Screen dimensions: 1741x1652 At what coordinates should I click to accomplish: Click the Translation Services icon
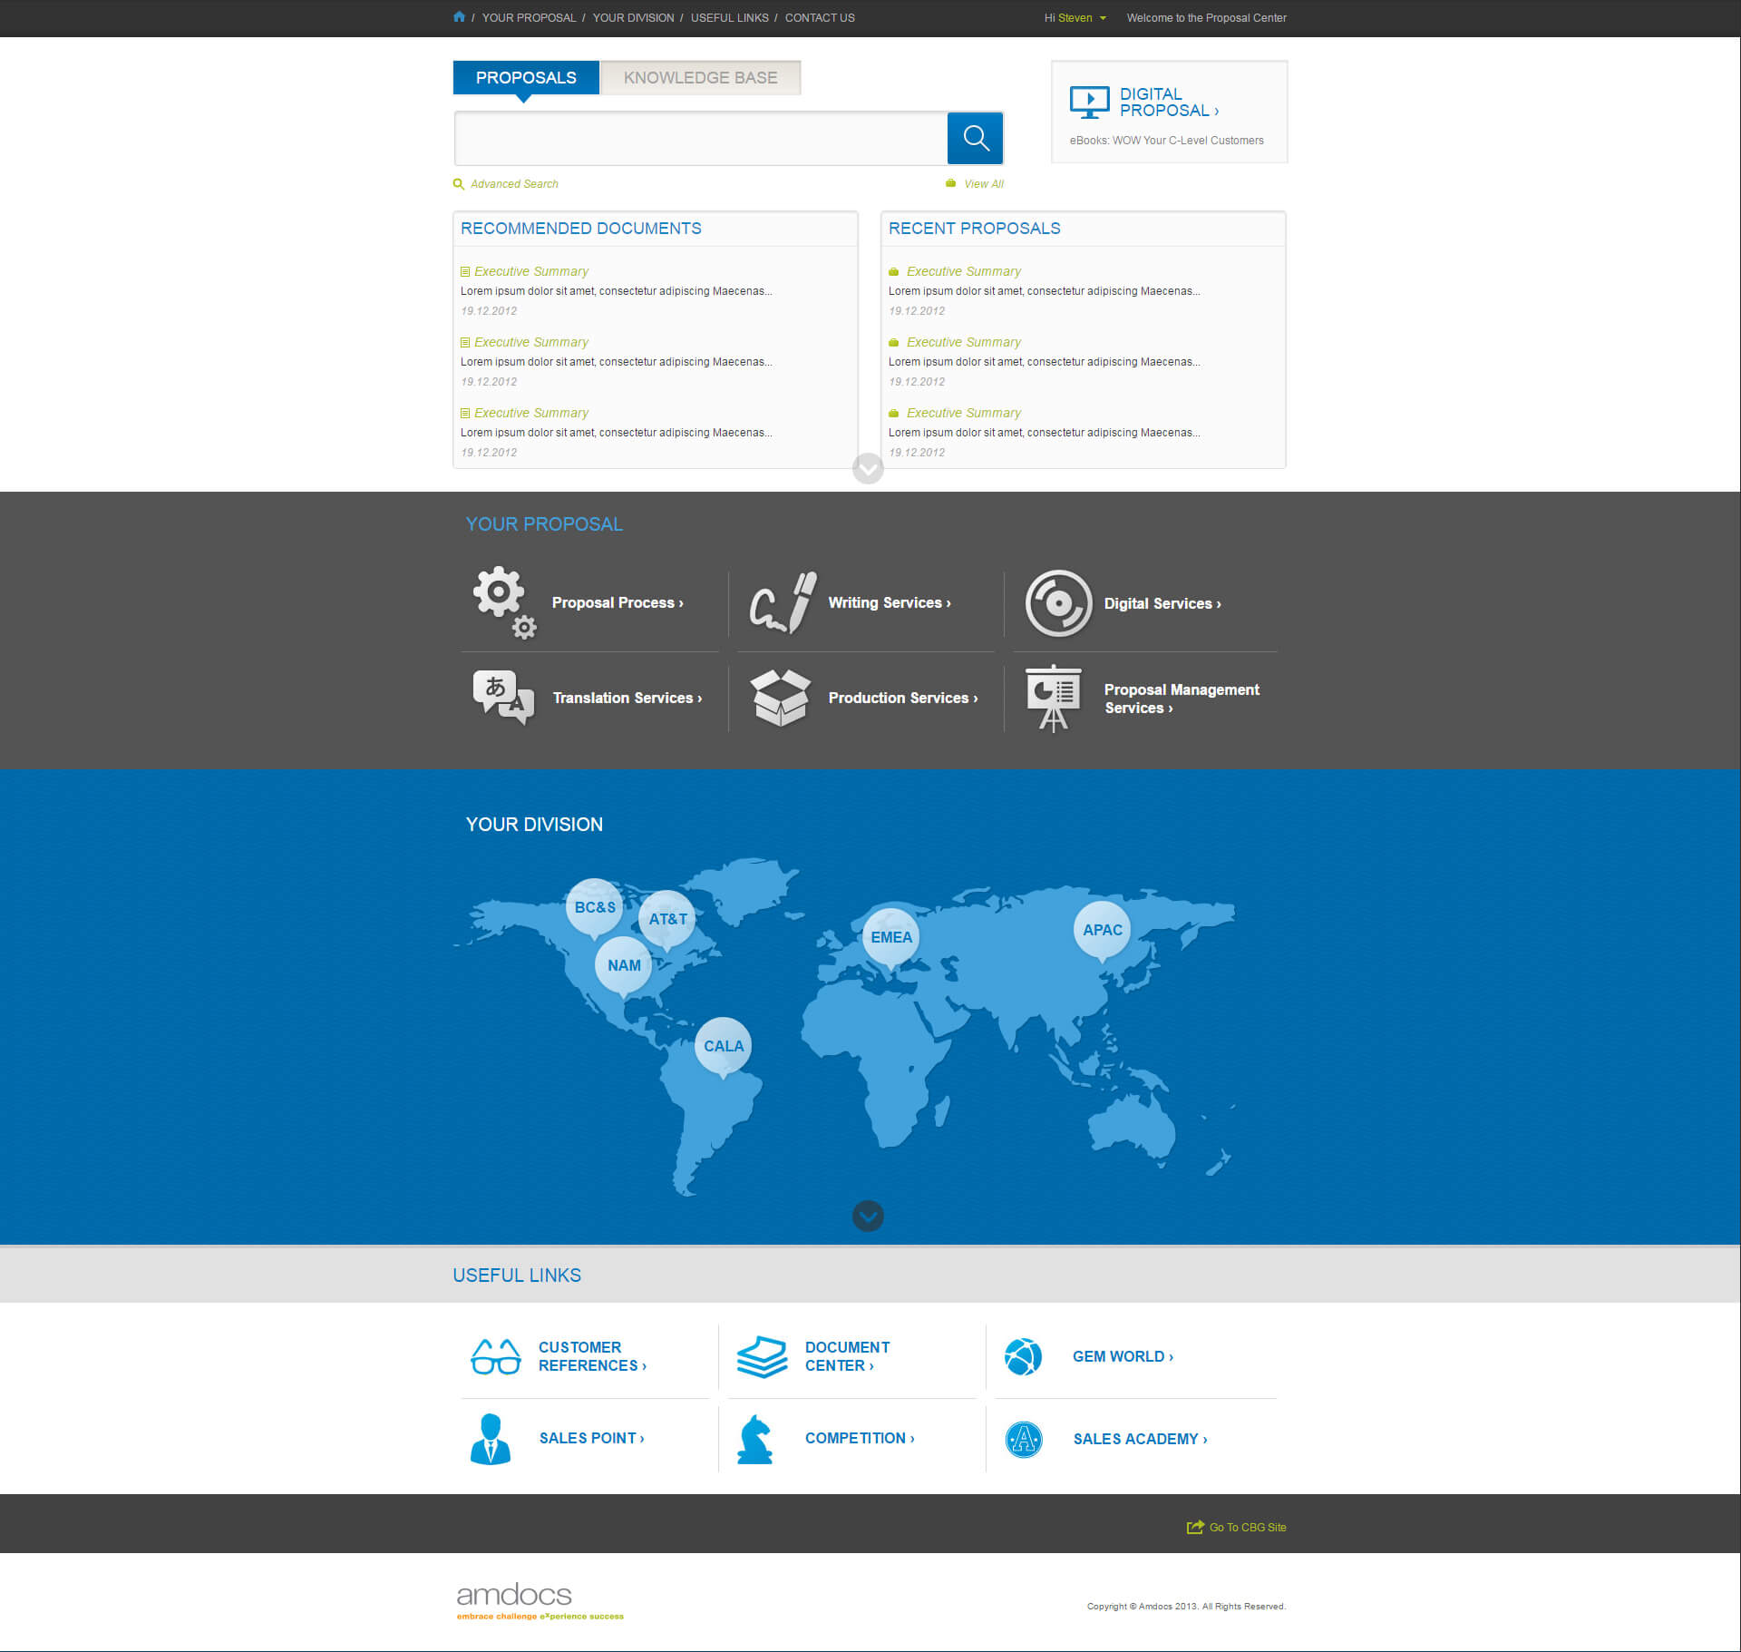click(504, 698)
